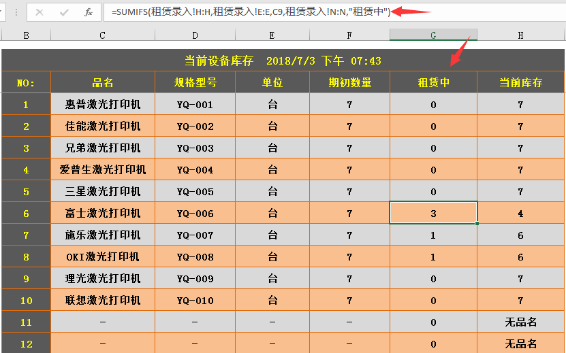Image resolution: width=566 pixels, height=353 pixels.
Task: Click model cell YQ-009
Action: pyautogui.click(x=195, y=278)
